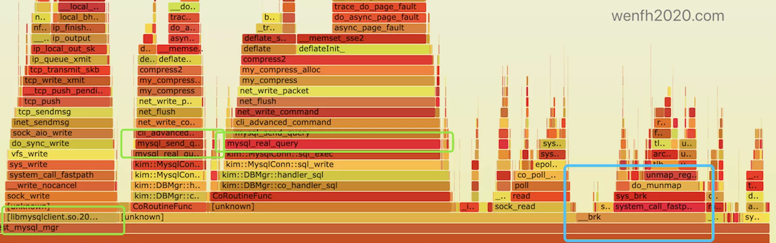The height and width of the screenshot is (243, 776).
Task: Select the libmysqlclient.so.20 frame
Action: [61, 217]
